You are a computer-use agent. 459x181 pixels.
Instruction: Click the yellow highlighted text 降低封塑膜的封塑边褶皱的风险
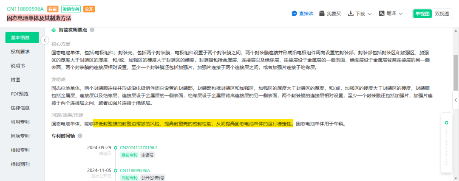pos(127,124)
